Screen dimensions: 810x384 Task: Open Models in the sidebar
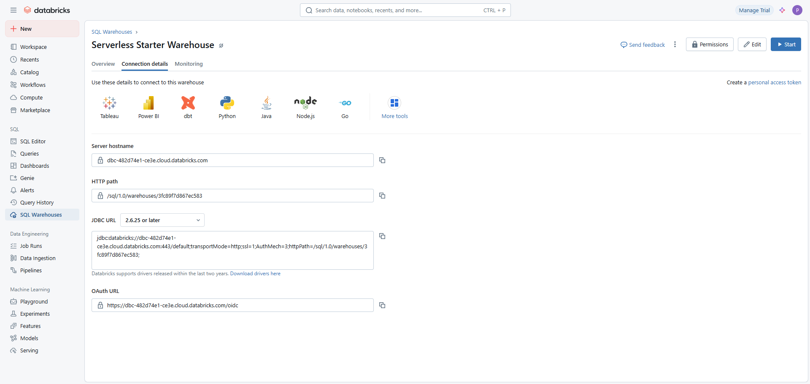tap(42, 338)
